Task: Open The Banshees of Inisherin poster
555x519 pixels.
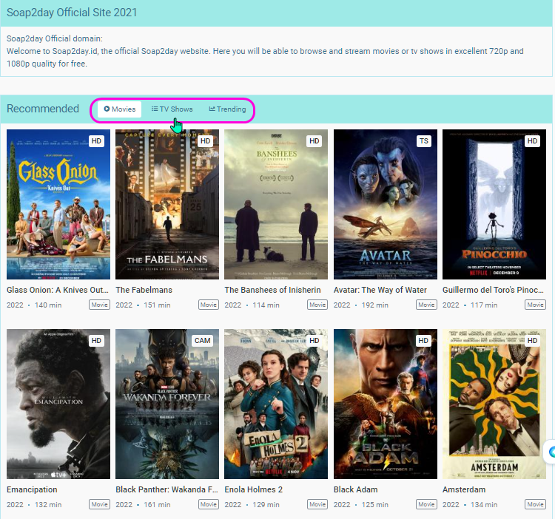Action: click(276, 204)
